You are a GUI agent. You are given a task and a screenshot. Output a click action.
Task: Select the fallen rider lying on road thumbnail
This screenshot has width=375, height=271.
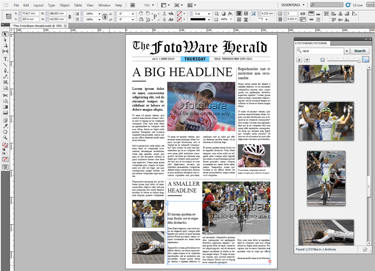coord(326,233)
